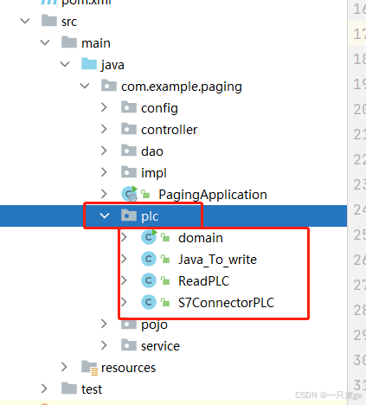The width and height of the screenshot is (366, 405).
Task: Click the blue java source folder icon
Action: coord(89,64)
